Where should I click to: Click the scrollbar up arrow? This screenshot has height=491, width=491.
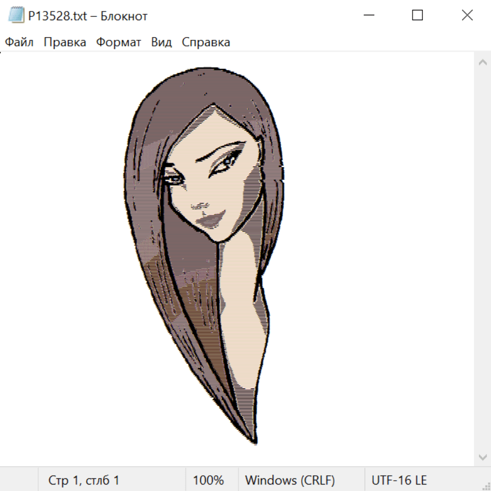click(482, 62)
